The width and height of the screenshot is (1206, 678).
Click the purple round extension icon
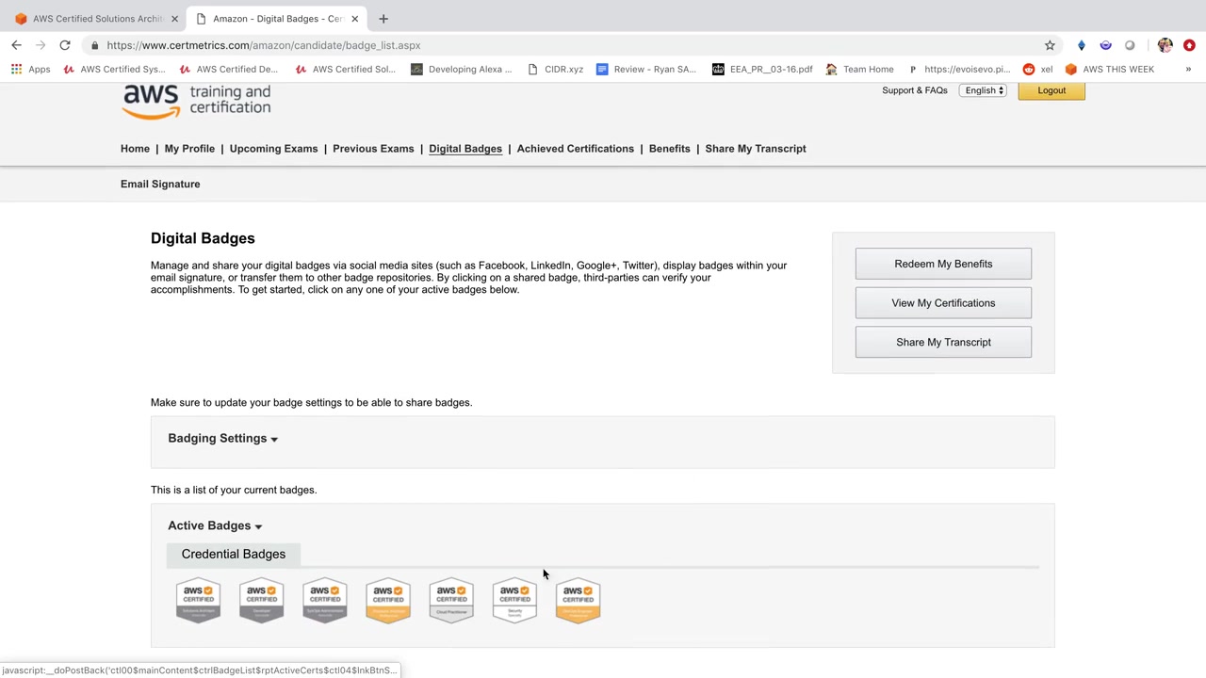coord(1105,45)
